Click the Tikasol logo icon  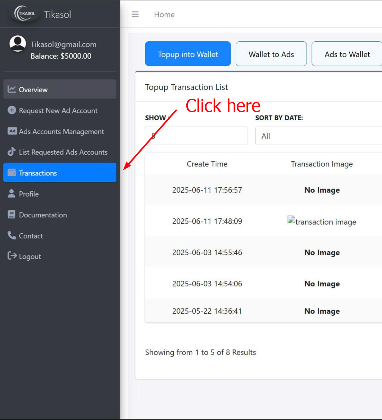[x=25, y=14]
